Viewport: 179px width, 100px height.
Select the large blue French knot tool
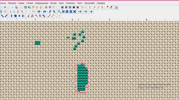pyautogui.click(x=15, y=16)
